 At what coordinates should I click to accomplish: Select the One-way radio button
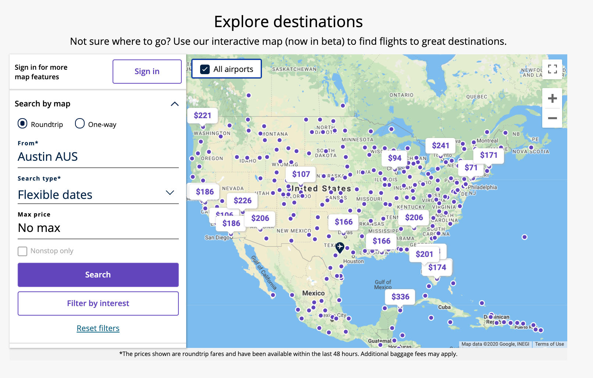pyautogui.click(x=80, y=124)
